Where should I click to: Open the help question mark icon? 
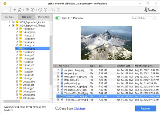(x=45, y=10)
